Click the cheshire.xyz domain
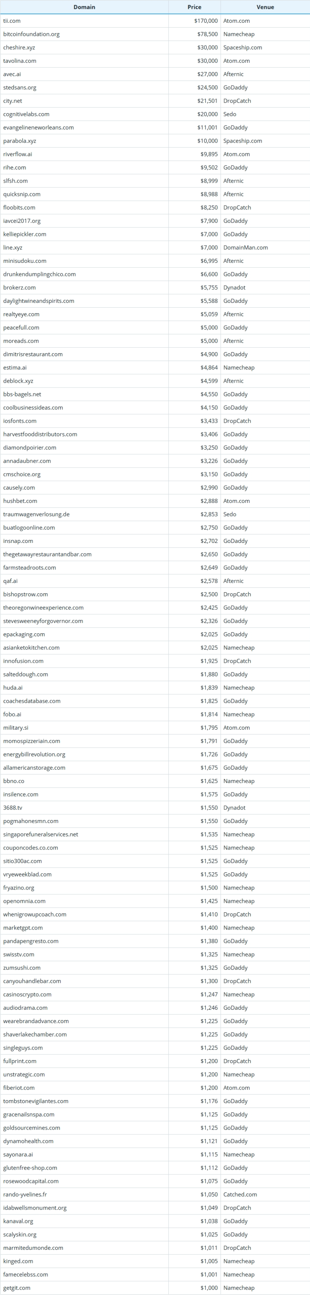Viewport: 310px width, 1295px height. (19, 47)
